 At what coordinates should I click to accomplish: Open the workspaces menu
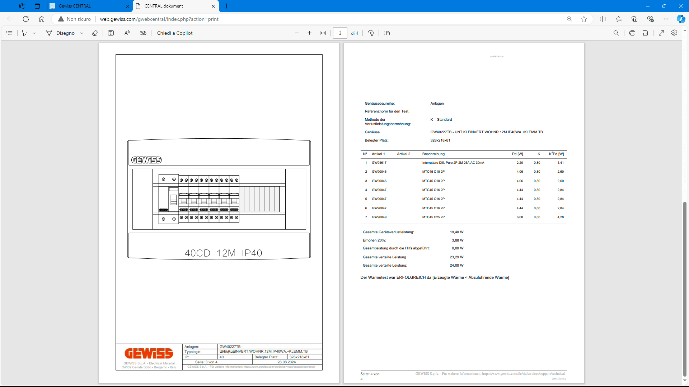[x=22, y=6]
